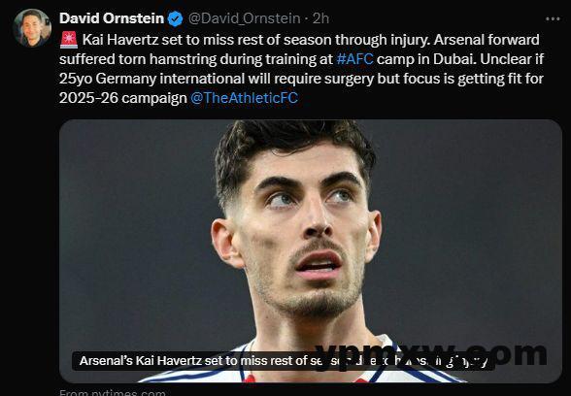571x396 pixels.
Task: Open the three-dot more options menu
Action: (553, 19)
